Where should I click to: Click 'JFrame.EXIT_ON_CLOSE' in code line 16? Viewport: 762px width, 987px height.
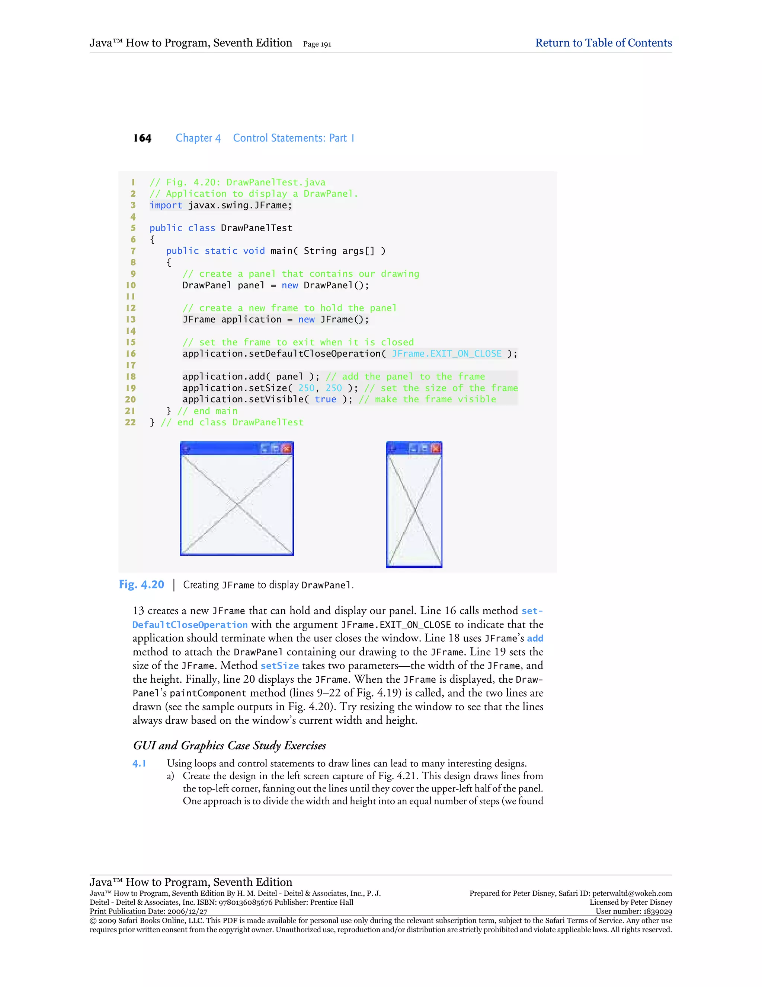[446, 353]
